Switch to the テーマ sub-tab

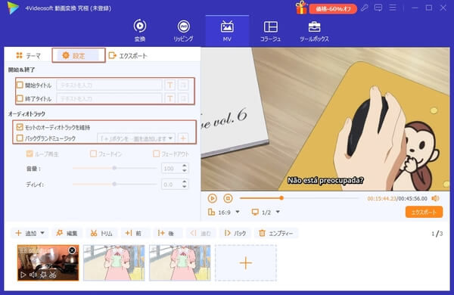click(29, 55)
